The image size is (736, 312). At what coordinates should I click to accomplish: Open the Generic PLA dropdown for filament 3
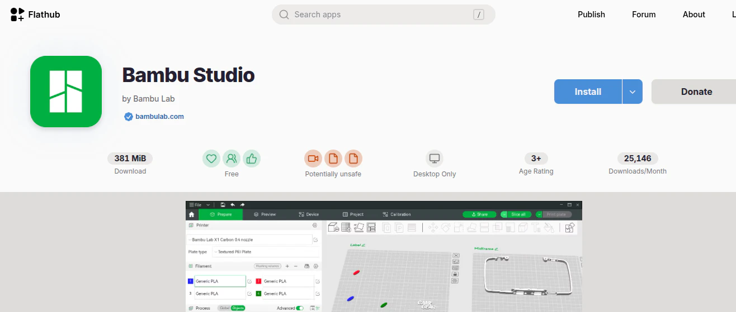[220, 294]
